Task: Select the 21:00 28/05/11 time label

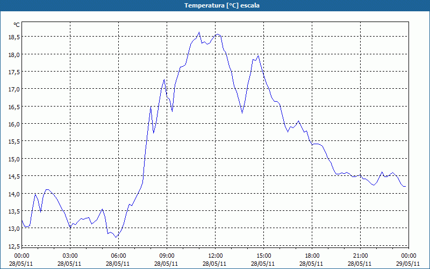Action: pyautogui.click(x=360, y=260)
